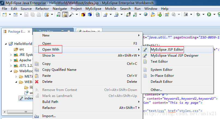The image size is (220, 119).
Task: Click the yellow-purple new module cube icon
Action: 83,14
